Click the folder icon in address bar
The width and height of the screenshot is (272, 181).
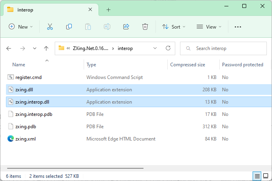61,48
